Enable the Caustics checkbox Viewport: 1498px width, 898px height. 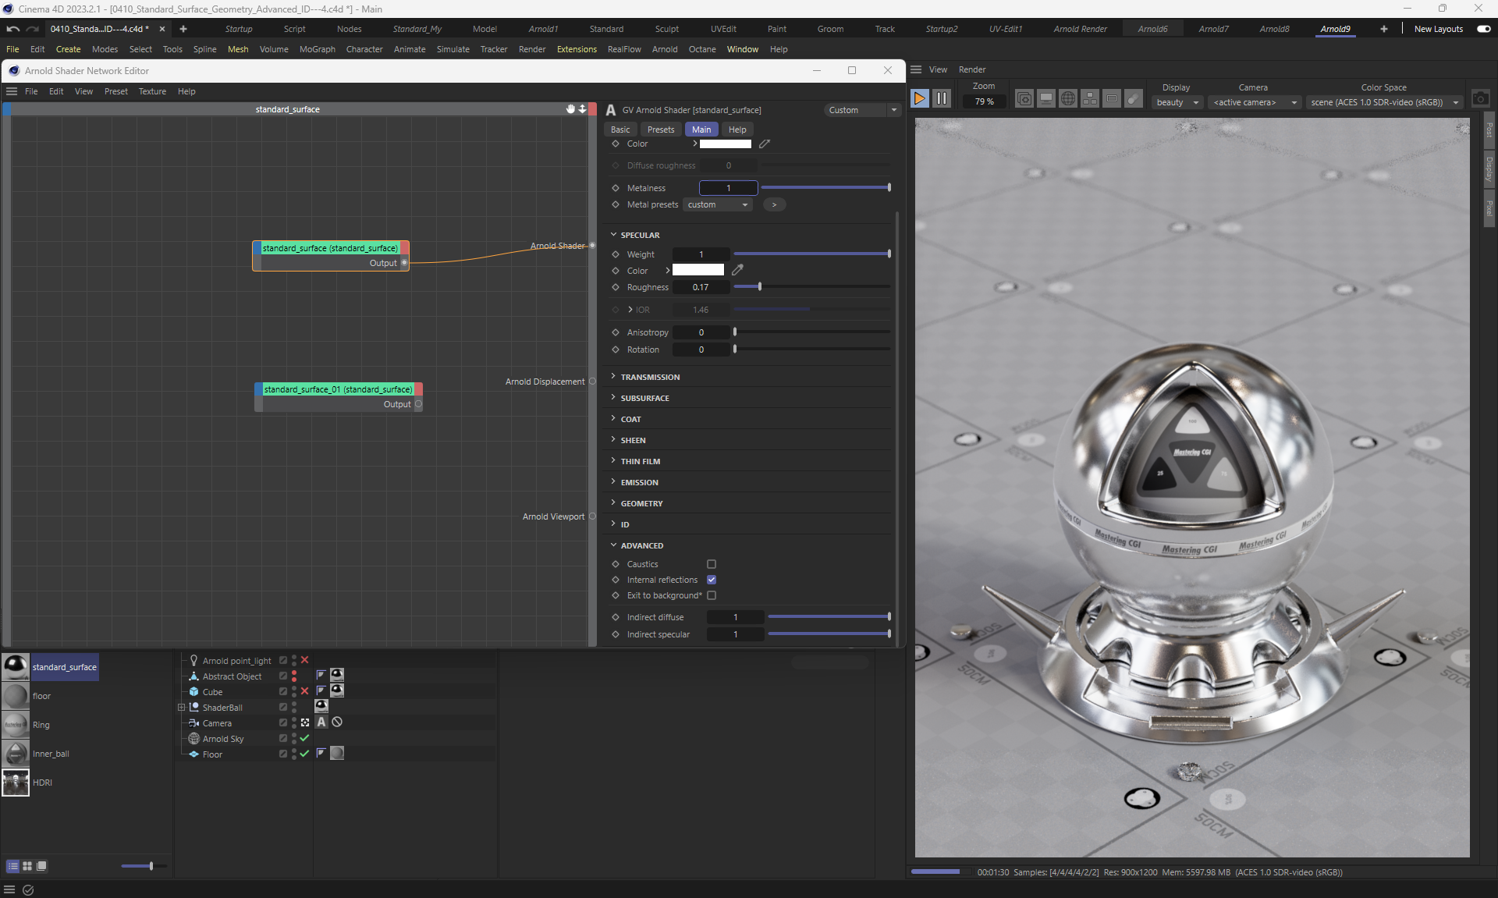[712, 564]
